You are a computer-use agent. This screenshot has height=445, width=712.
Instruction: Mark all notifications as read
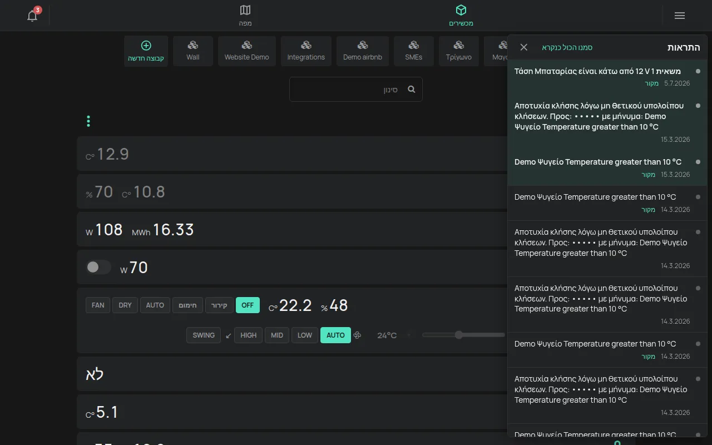[x=567, y=47]
